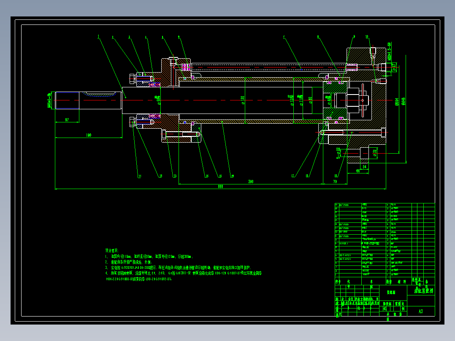Select part callout number 17
Image resolution: width=455 pixels, height=341 pixels.
[293, 176]
